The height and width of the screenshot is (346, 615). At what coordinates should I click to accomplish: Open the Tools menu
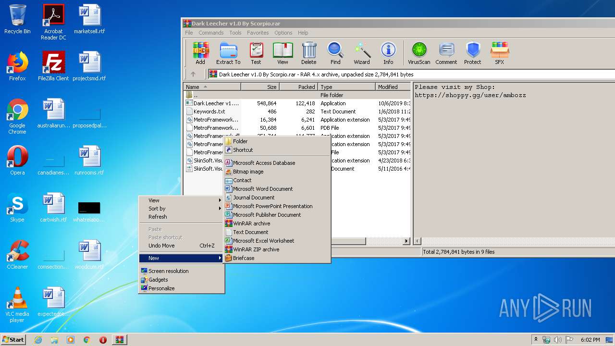coord(235,33)
